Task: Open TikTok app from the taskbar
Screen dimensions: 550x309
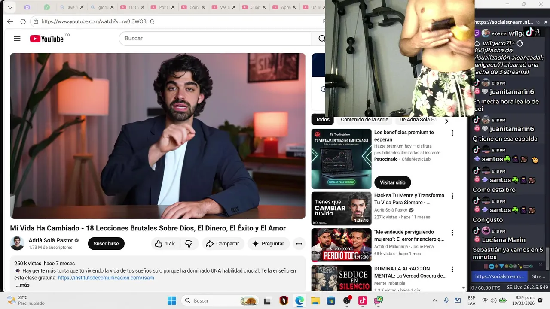Action: (x=362, y=300)
